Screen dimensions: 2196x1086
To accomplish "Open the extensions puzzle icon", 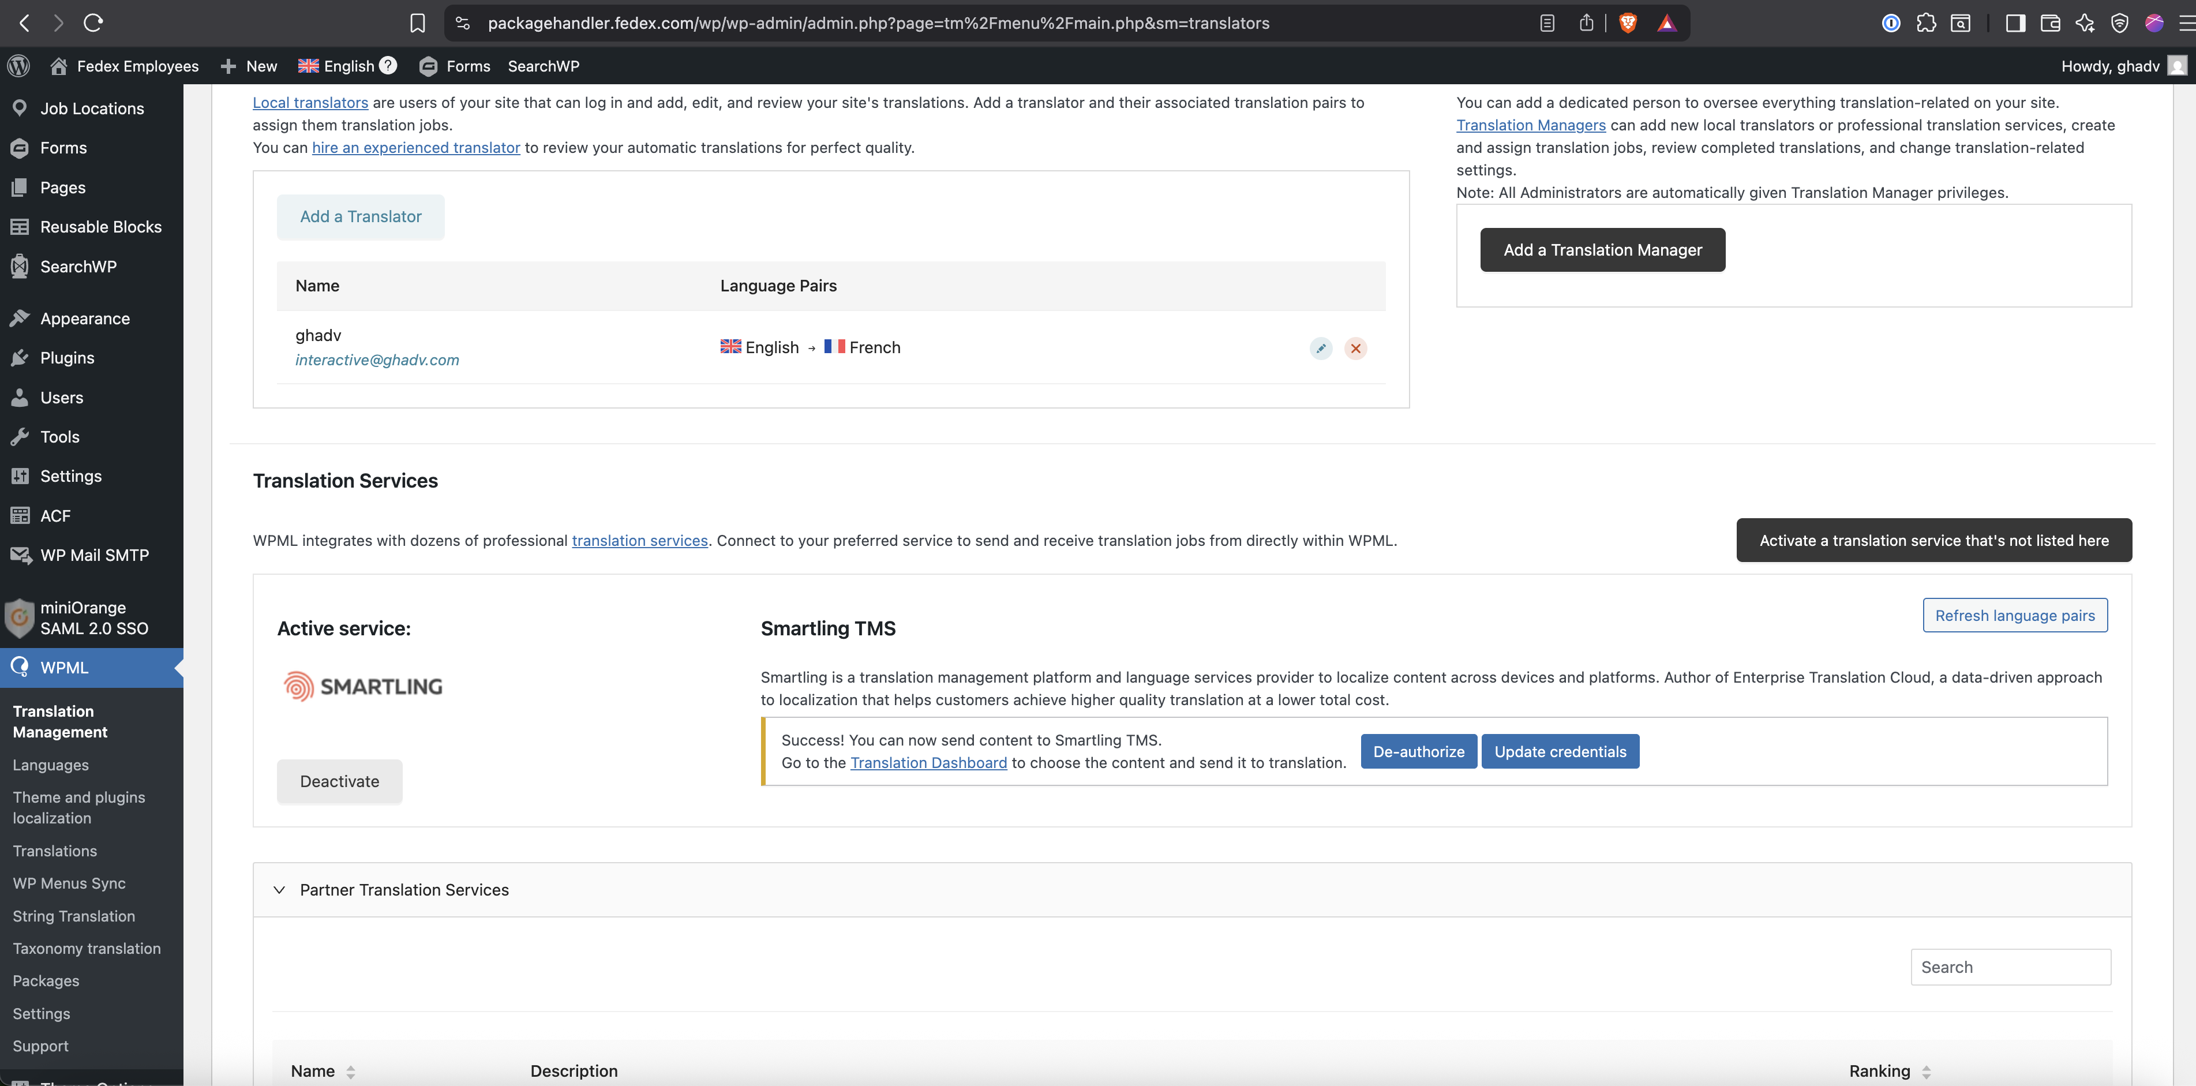I will pyautogui.click(x=1926, y=23).
